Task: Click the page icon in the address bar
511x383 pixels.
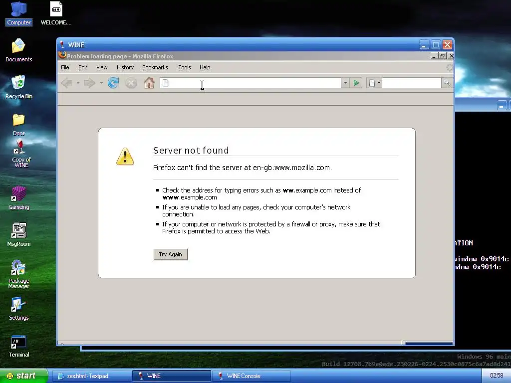Action: (166, 83)
